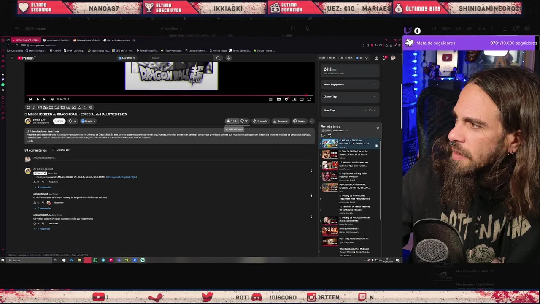Open youtu.be link in pinned comment

tap(121, 177)
